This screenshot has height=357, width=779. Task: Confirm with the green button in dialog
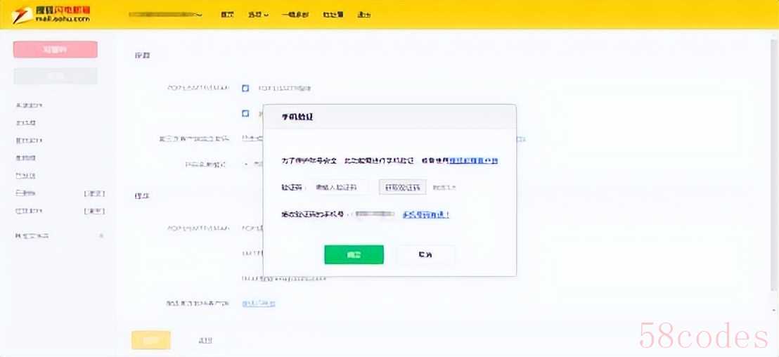354,254
